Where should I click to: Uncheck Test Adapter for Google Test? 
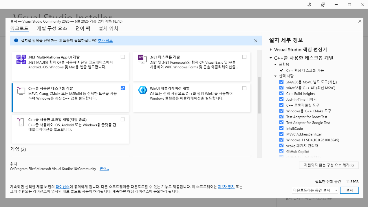click(x=281, y=122)
